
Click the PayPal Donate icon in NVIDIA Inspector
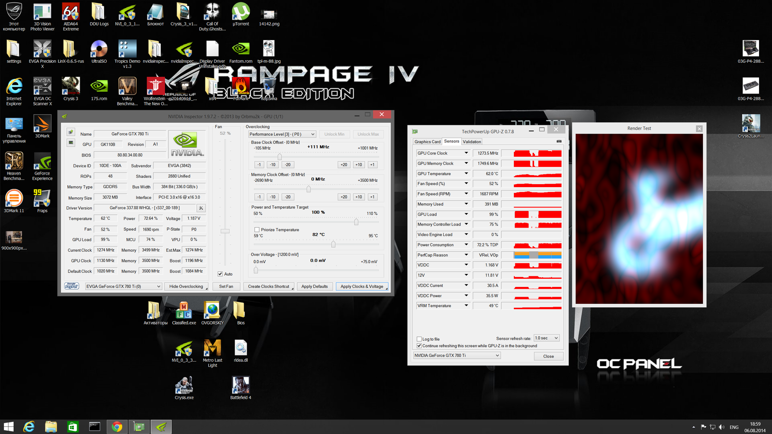point(71,286)
